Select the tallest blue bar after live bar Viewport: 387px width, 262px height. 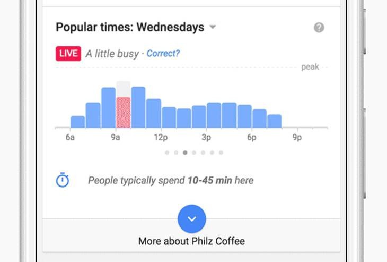(x=138, y=107)
